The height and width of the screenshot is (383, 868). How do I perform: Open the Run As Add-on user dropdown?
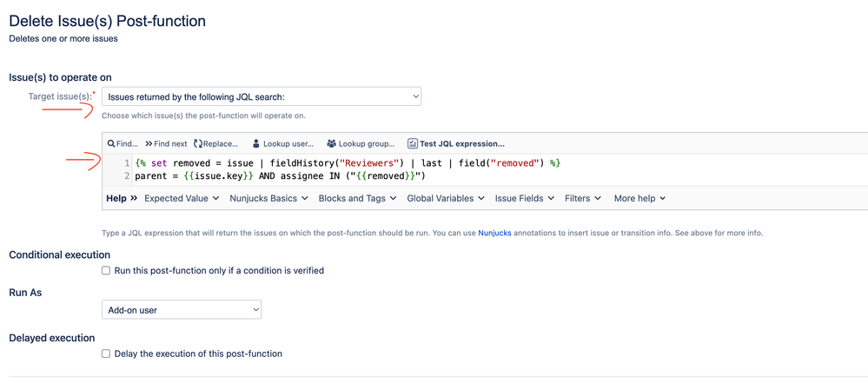point(182,310)
